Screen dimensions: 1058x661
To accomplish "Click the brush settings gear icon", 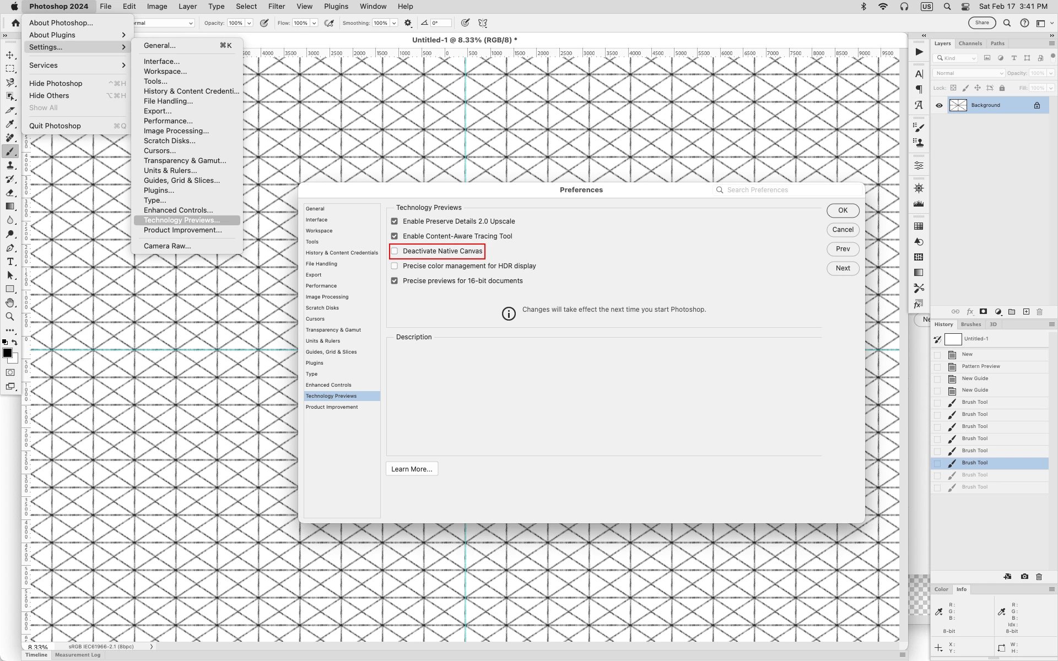I will click(408, 23).
